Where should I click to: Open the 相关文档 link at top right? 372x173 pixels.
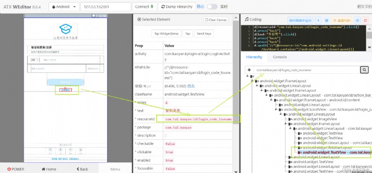pos(365,6)
